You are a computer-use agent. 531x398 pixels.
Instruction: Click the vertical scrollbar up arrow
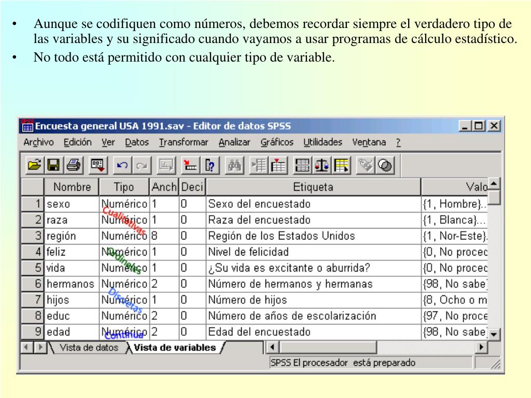494,184
